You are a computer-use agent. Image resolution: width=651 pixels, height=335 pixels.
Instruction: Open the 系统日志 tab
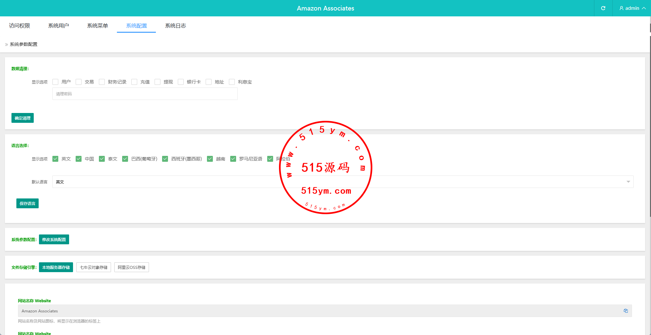175,26
